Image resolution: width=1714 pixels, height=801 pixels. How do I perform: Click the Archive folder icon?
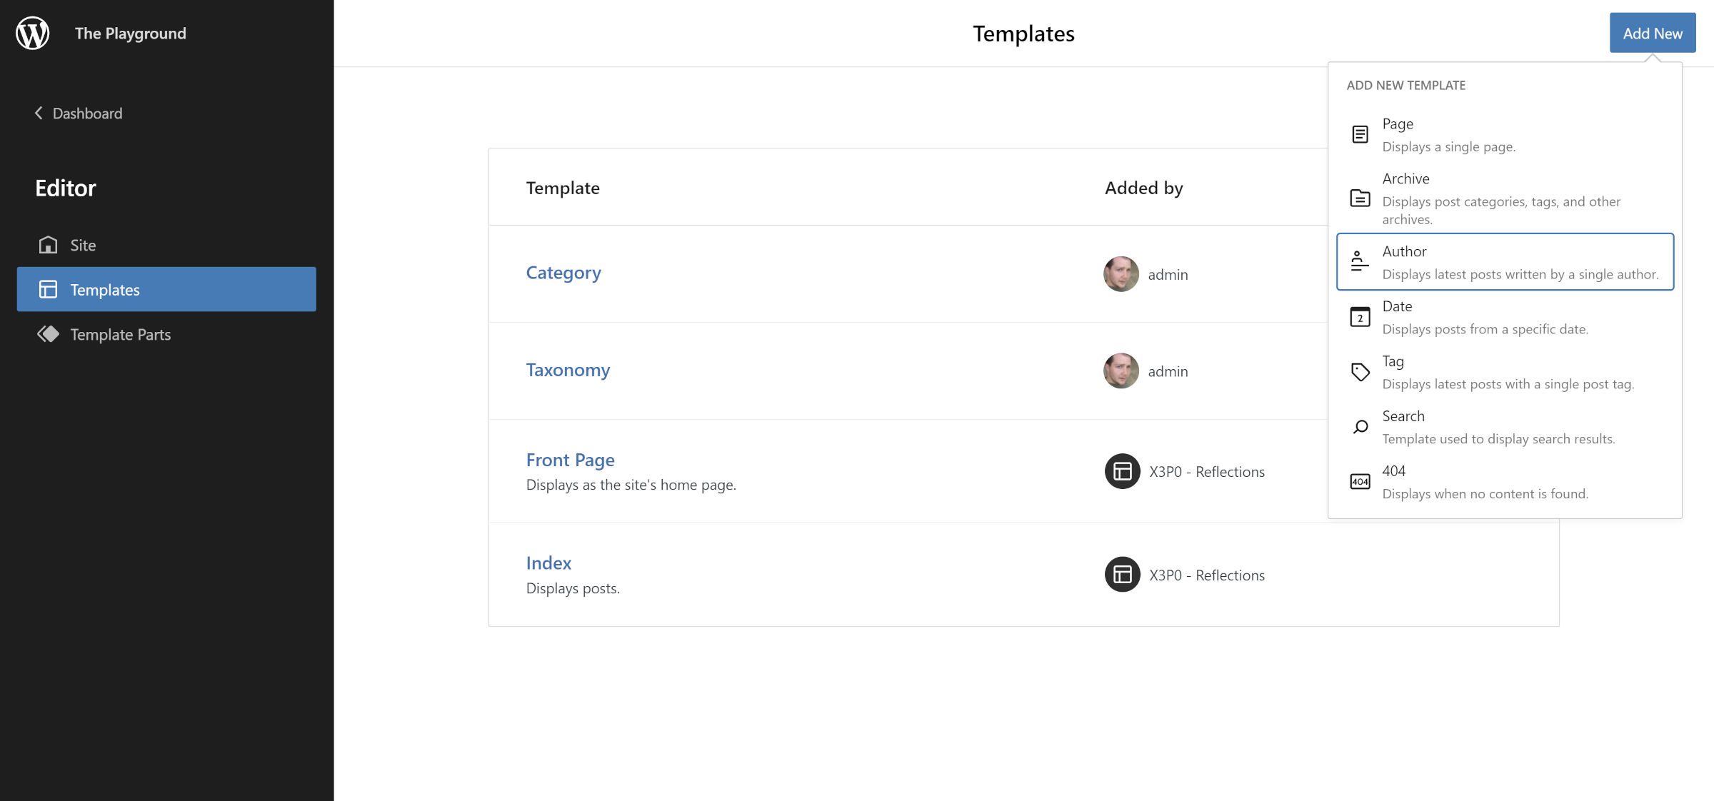(x=1360, y=198)
